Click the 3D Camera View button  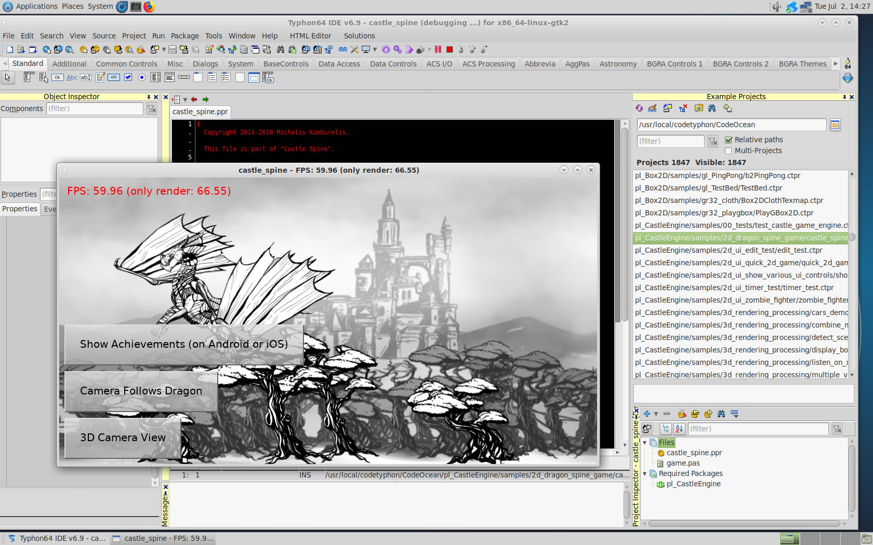point(123,438)
